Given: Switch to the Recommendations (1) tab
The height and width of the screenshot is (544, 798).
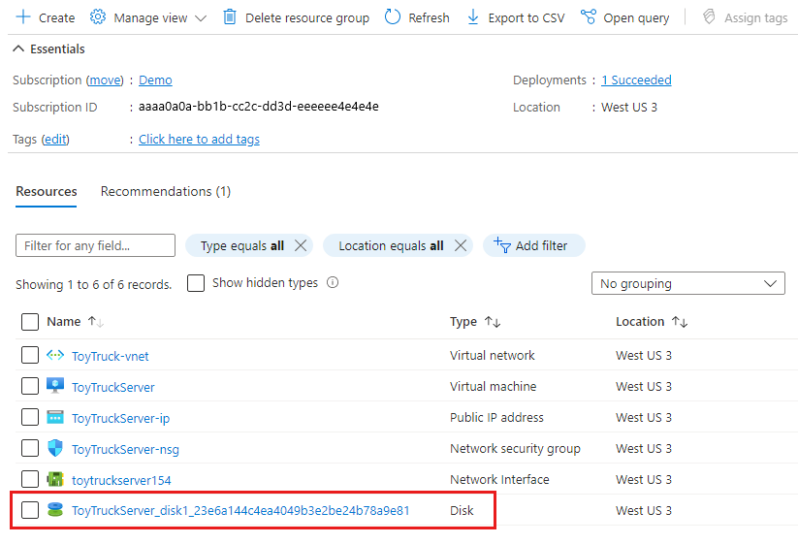Looking at the screenshot, I should click(x=166, y=191).
